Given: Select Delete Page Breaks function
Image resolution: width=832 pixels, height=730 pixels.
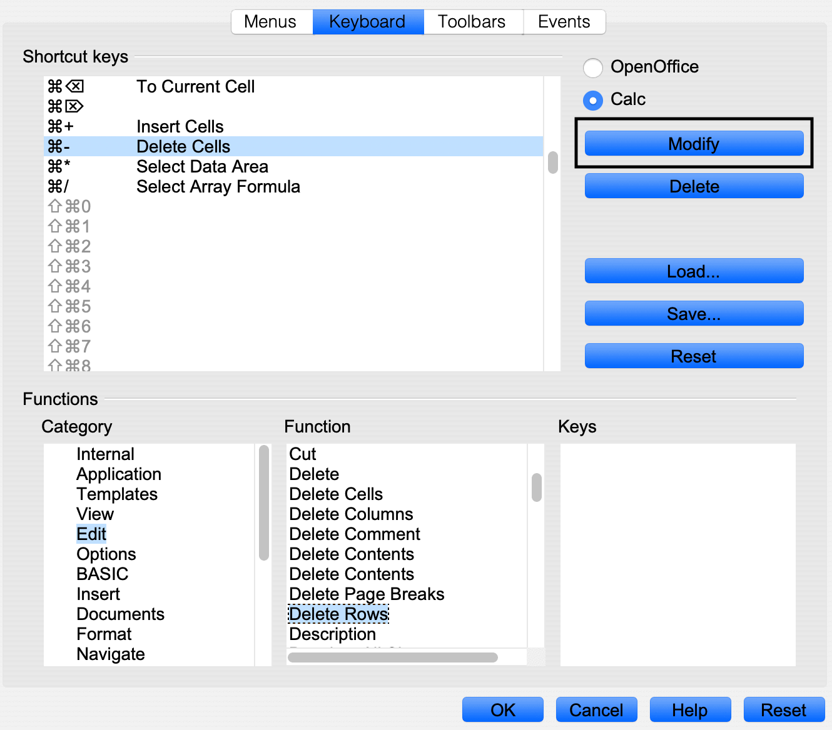Looking at the screenshot, I should coord(367,594).
